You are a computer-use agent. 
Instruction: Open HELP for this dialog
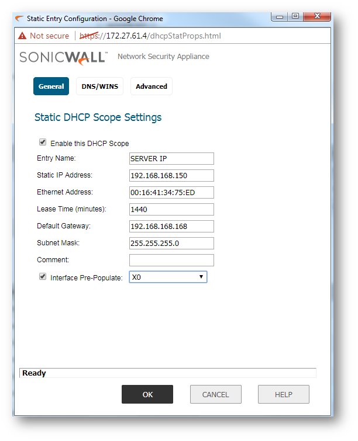coord(283,394)
